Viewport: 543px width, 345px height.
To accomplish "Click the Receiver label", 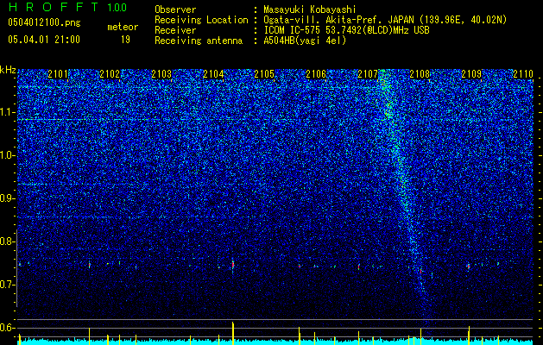I will tap(175, 30).
